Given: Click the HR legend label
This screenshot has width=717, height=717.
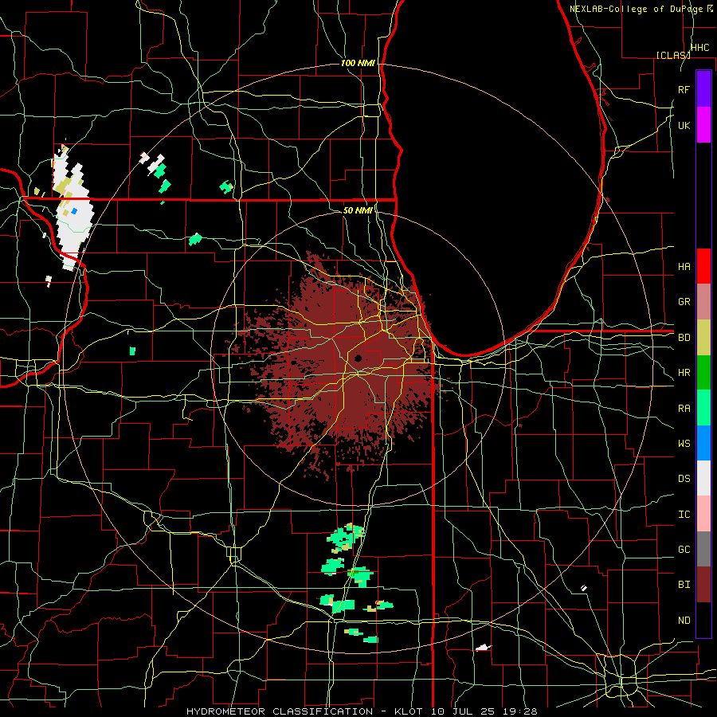Looking at the screenshot, I should 684,373.
